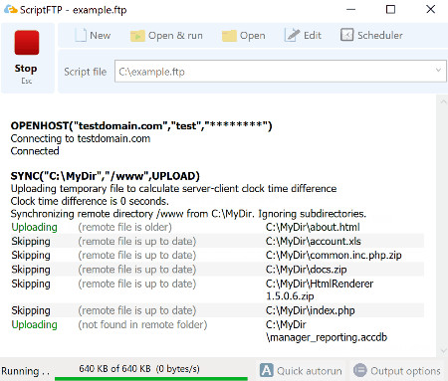Viewport: 448px width, 381px height.
Task: Maximize the ScriptFTP window
Action: pos(390,9)
